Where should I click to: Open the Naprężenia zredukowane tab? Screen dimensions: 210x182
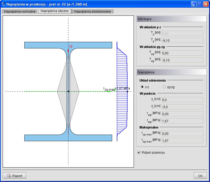[92, 11]
